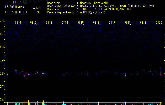The width and height of the screenshot is (165, 105).
Task: Click the kHz axis unit label
Action: [2, 21]
